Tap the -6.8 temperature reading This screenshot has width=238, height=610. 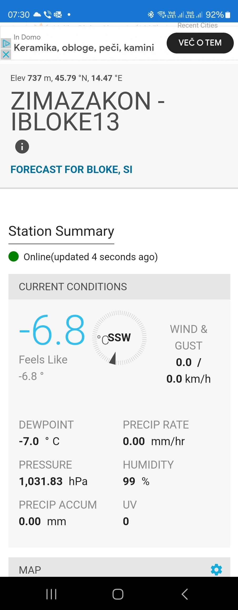pyautogui.click(x=52, y=330)
